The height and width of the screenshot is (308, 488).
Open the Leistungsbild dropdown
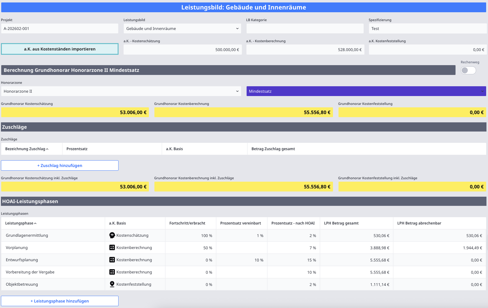click(182, 28)
